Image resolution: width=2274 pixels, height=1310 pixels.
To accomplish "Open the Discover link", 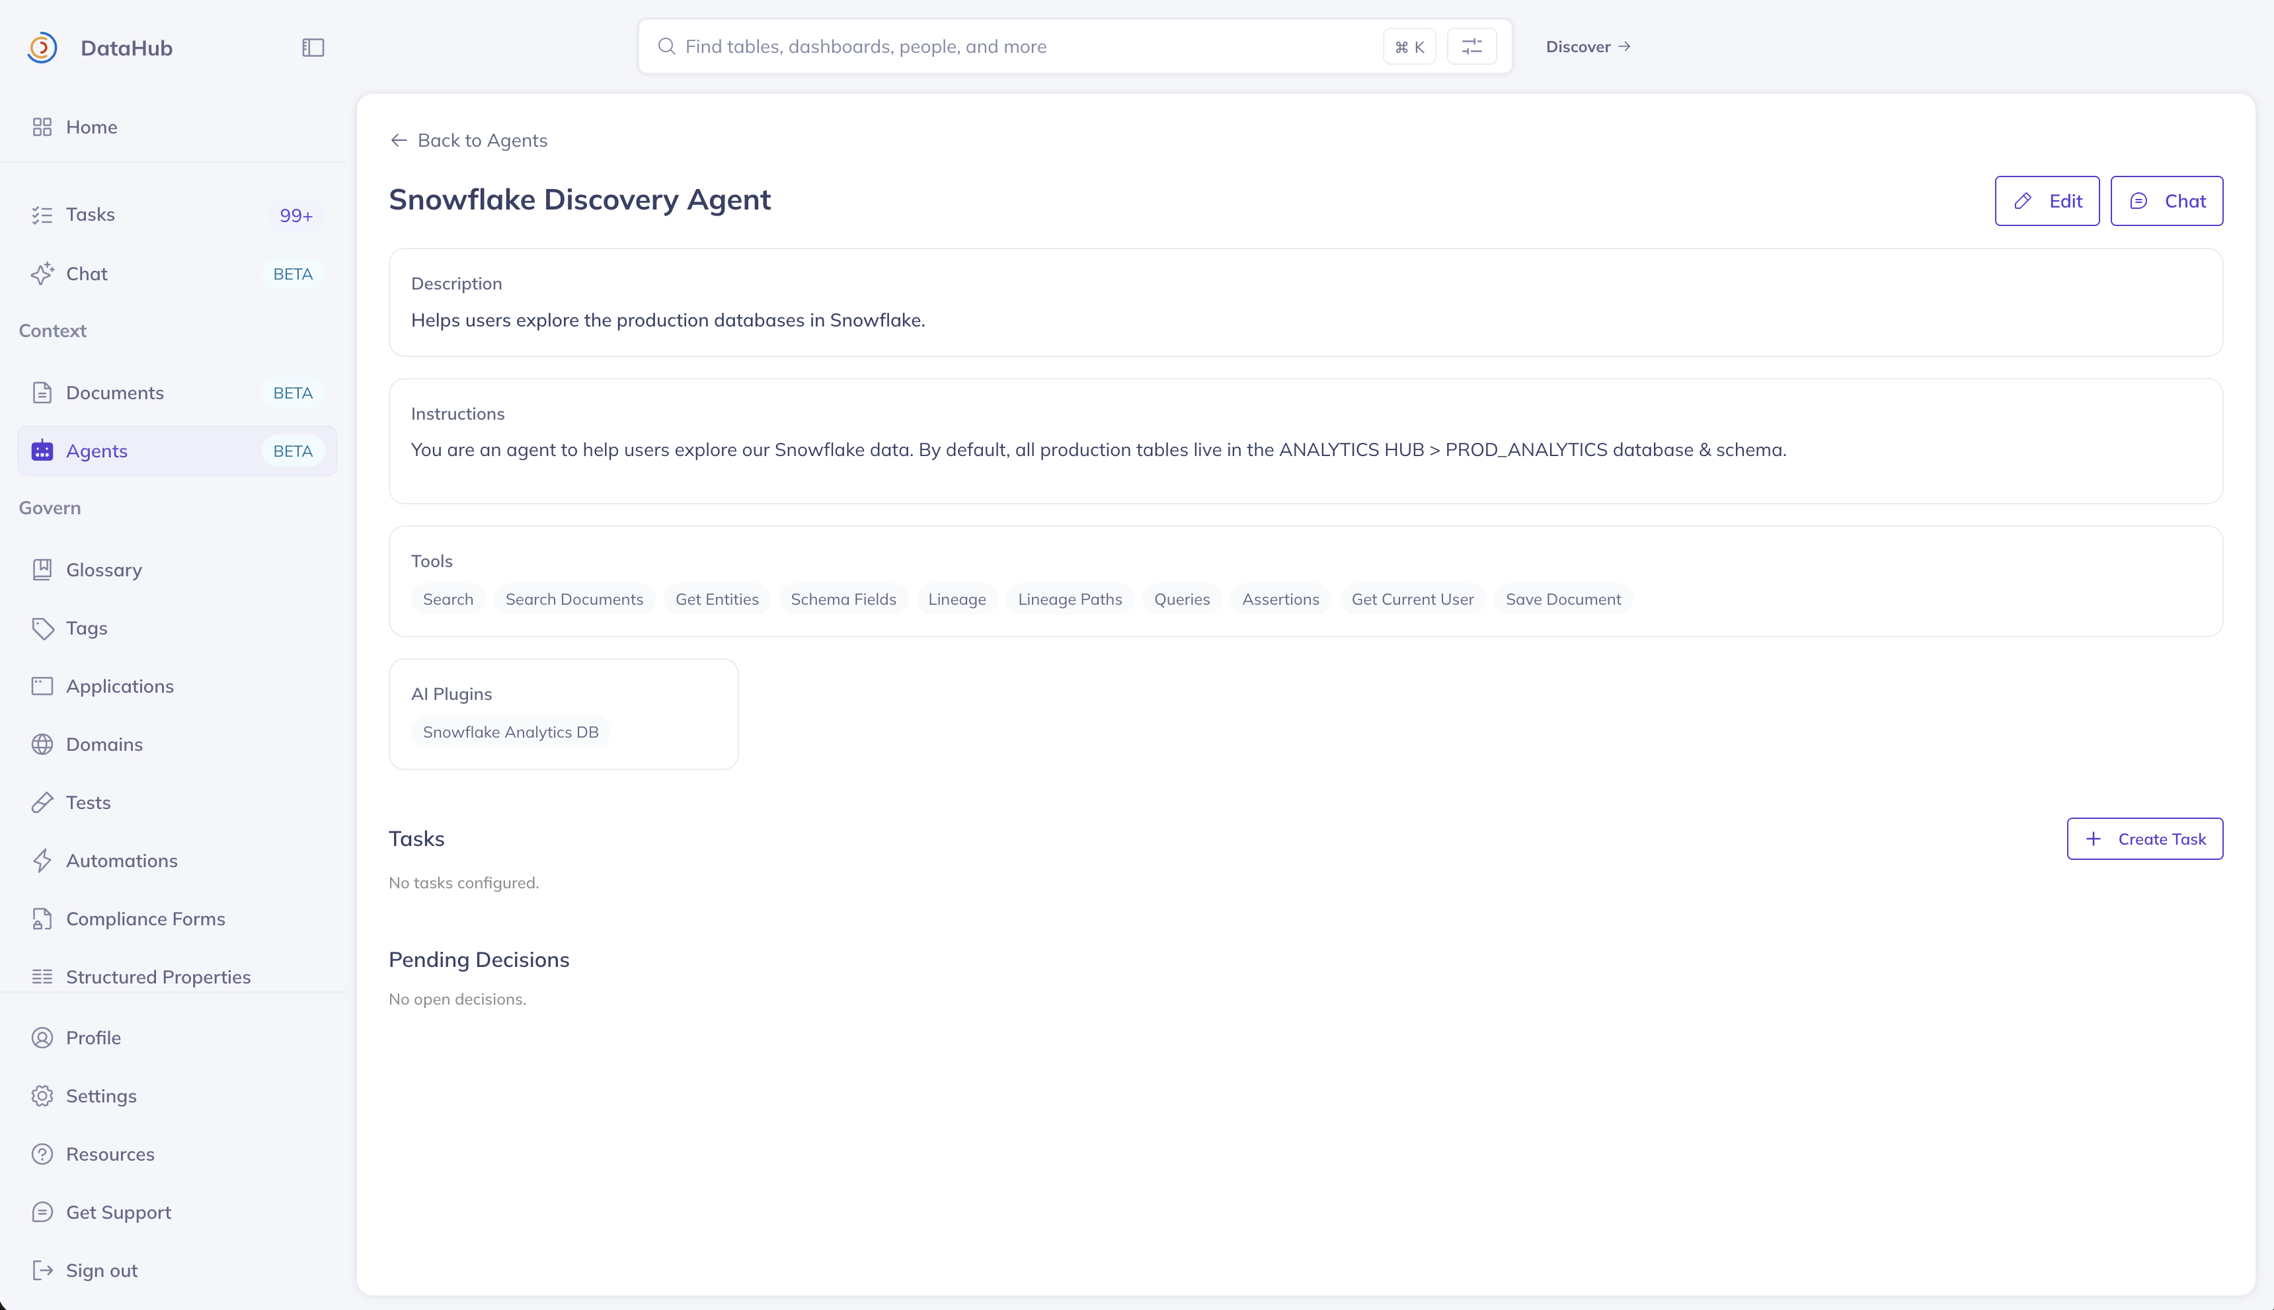I will (1587, 47).
